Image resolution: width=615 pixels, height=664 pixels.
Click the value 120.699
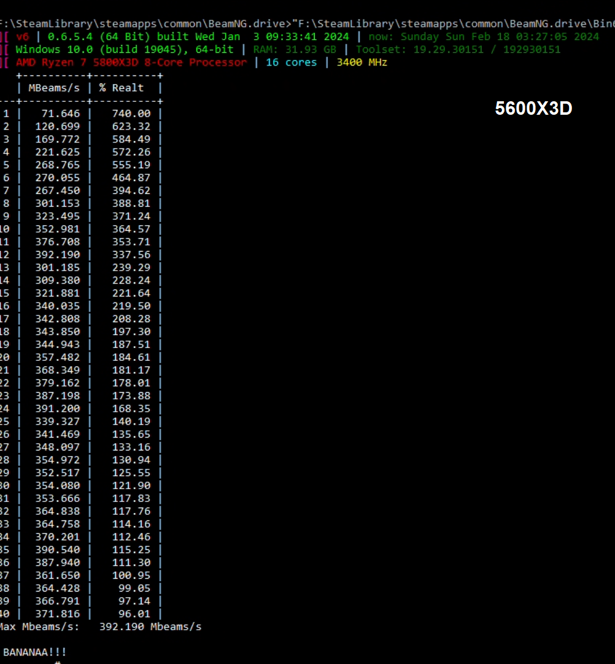coord(57,126)
